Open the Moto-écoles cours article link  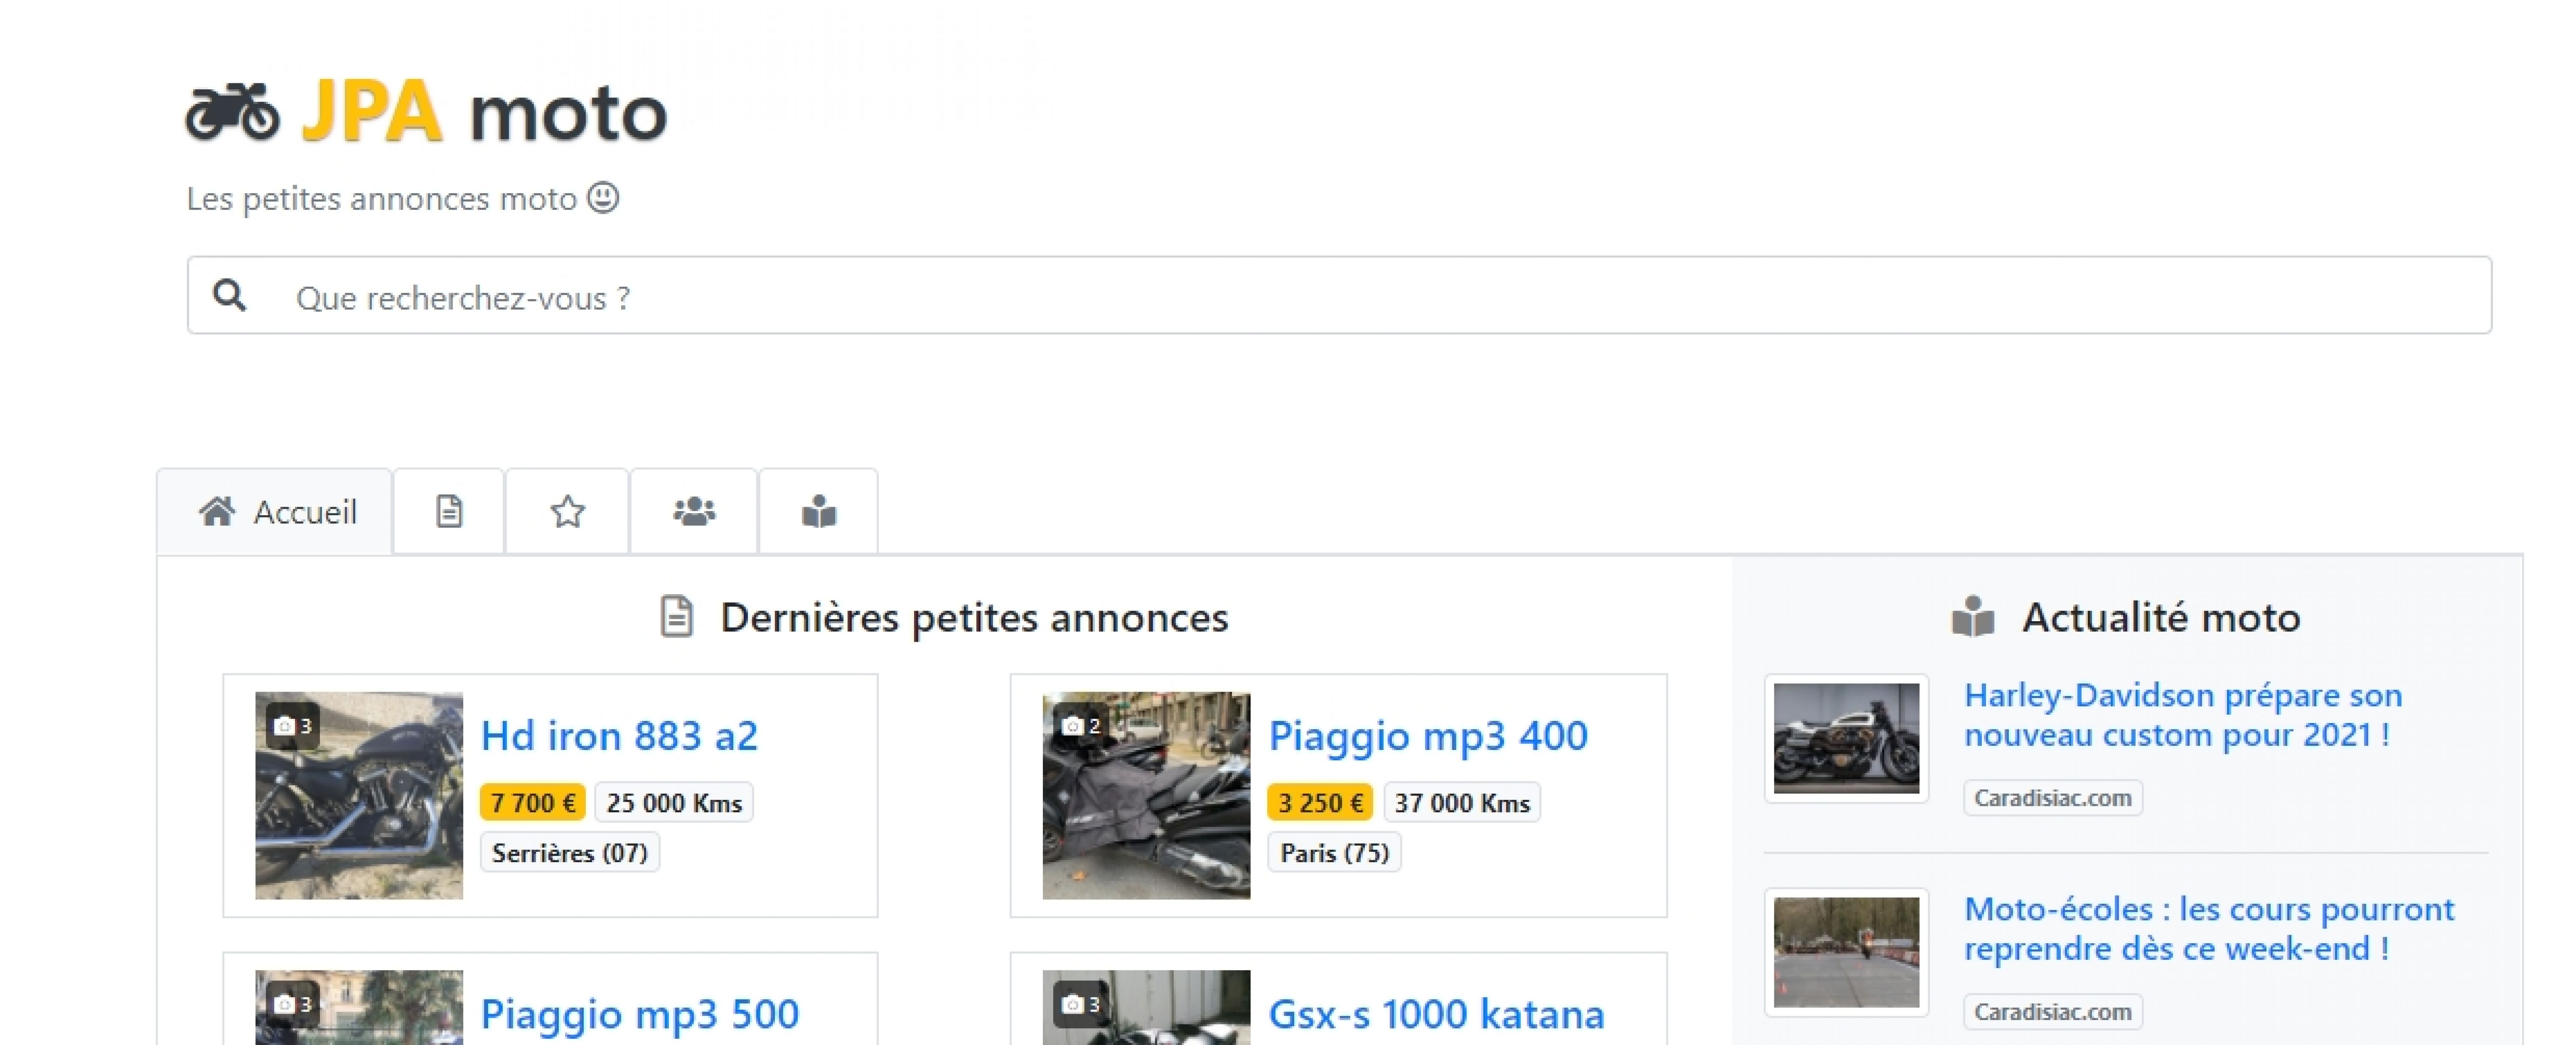coord(2209,929)
